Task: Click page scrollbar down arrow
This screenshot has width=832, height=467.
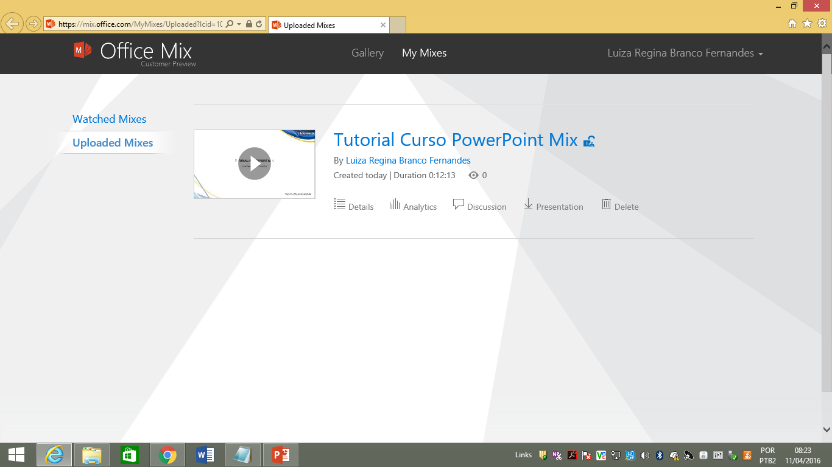Action: [x=827, y=429]
